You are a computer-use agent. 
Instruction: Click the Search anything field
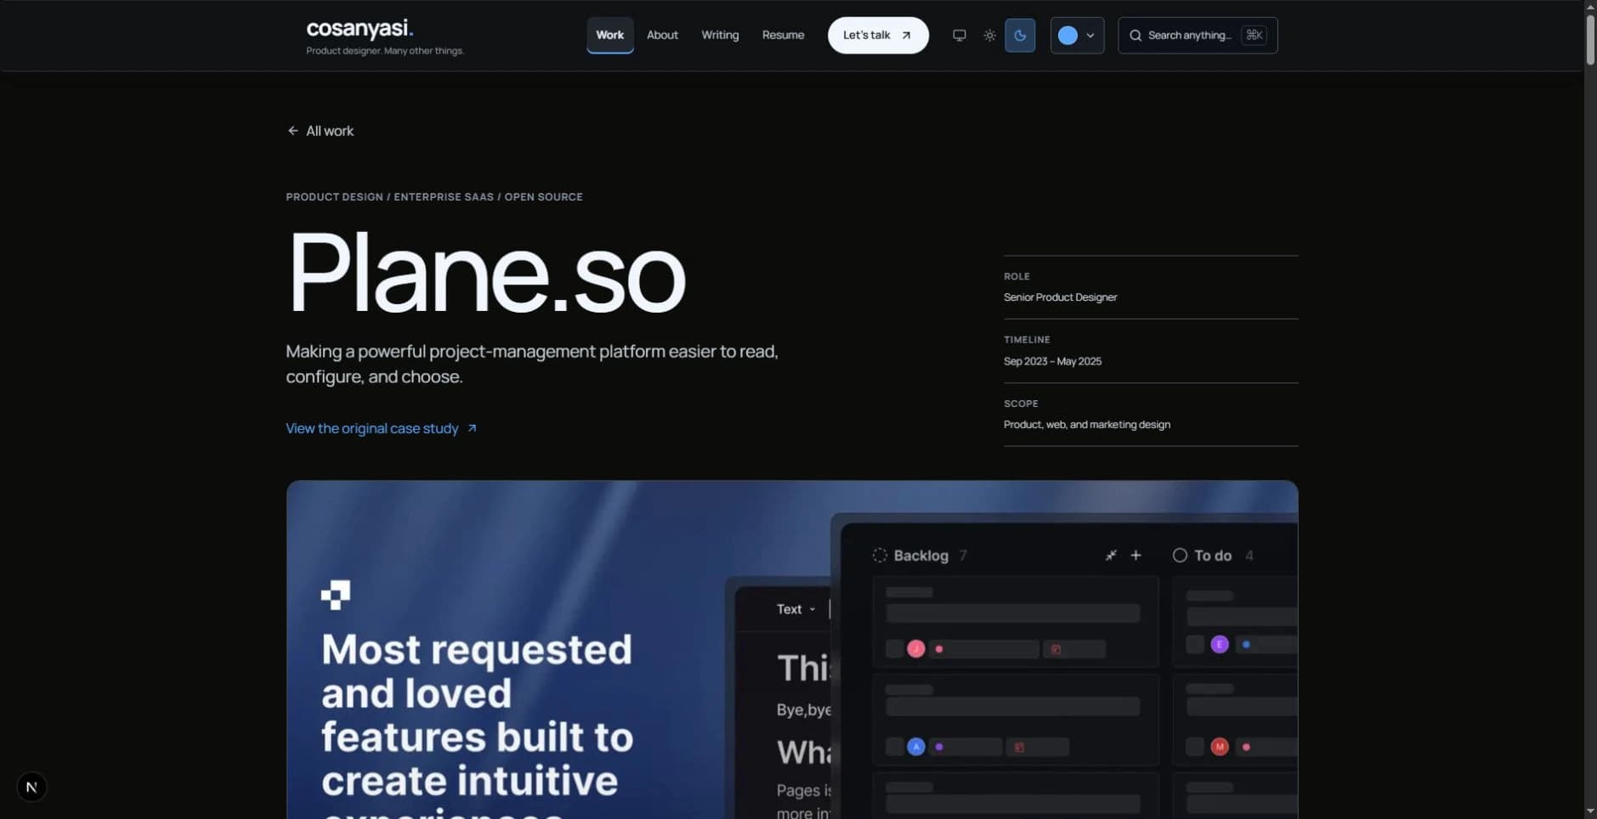(x=1198, y=36)
